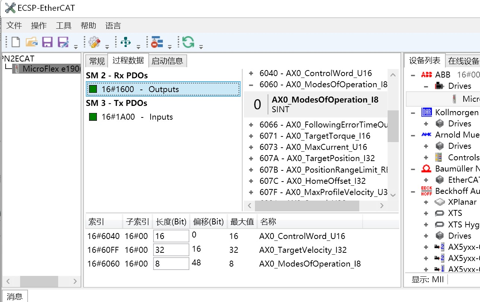Click the Beckhoff logo icon
The width and height of the screenshot is (480, 302).
tap(426, 191)
